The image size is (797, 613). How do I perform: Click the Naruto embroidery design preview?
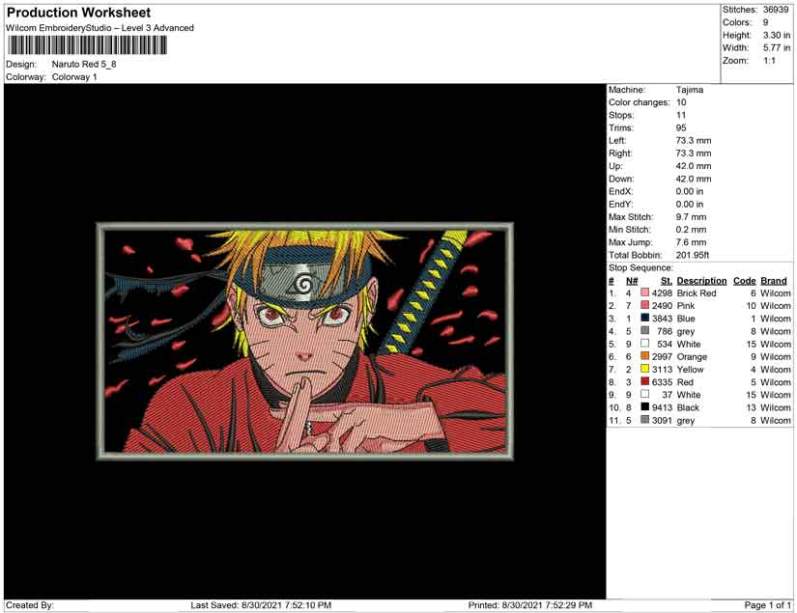tap(305, 342)
